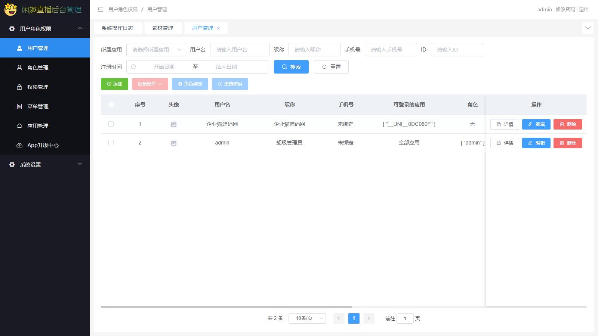The width and height of the screenshot is (598, 336).
Task: Expand the 系统设置 sidebar menu
Action: pos(45,165)
